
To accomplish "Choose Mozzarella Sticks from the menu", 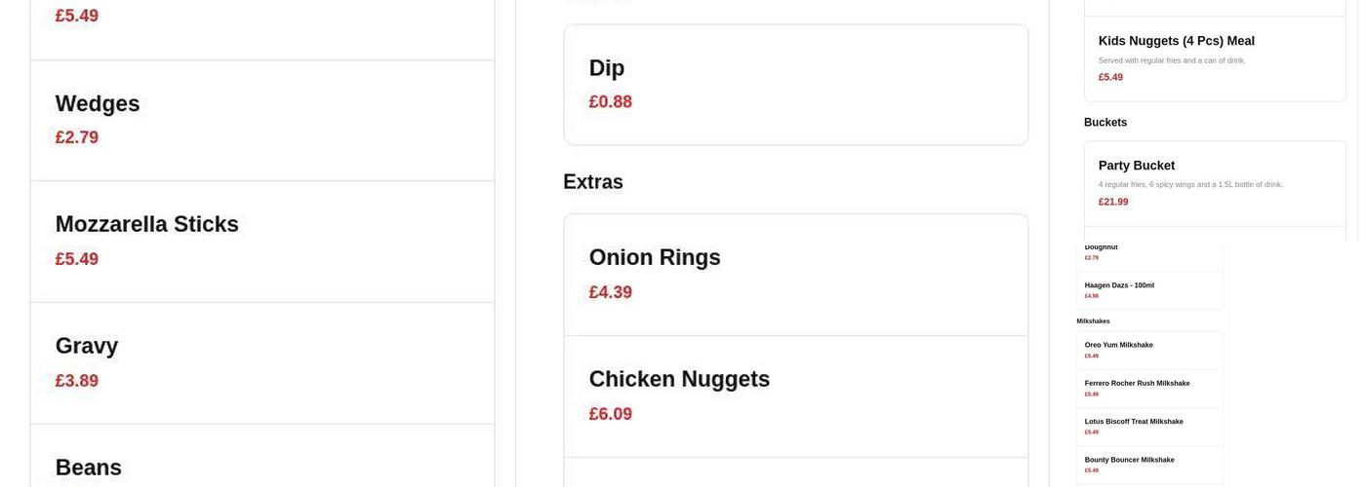I will tap(261, 241).
